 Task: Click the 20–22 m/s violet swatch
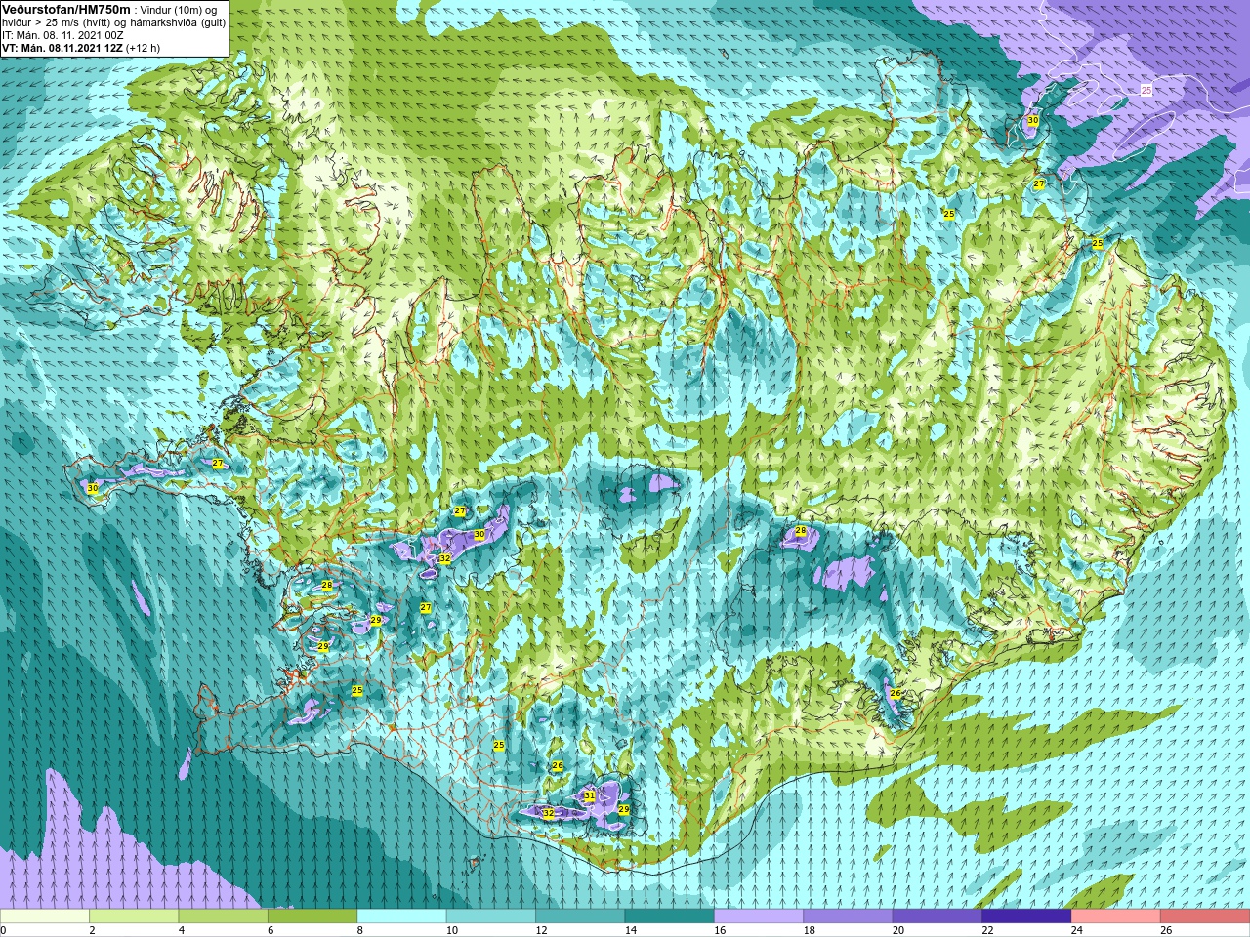[x=937, y=917]
